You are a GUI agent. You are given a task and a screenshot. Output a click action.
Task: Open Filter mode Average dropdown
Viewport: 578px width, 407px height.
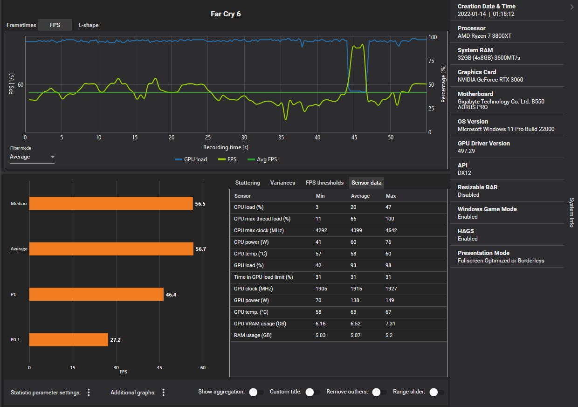[32, 157]
